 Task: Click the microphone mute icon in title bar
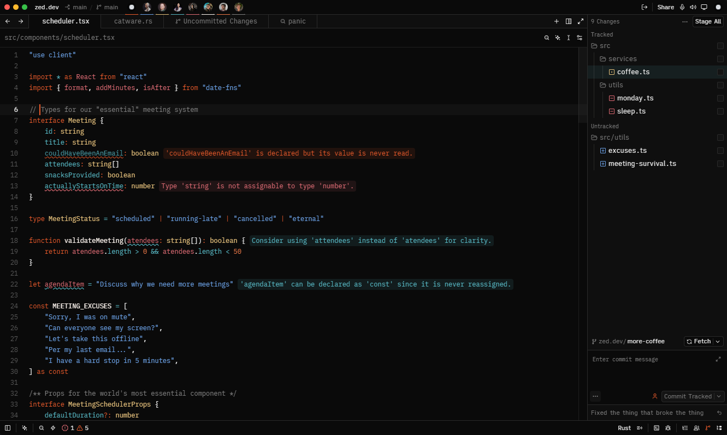click(x=682, y=7)
